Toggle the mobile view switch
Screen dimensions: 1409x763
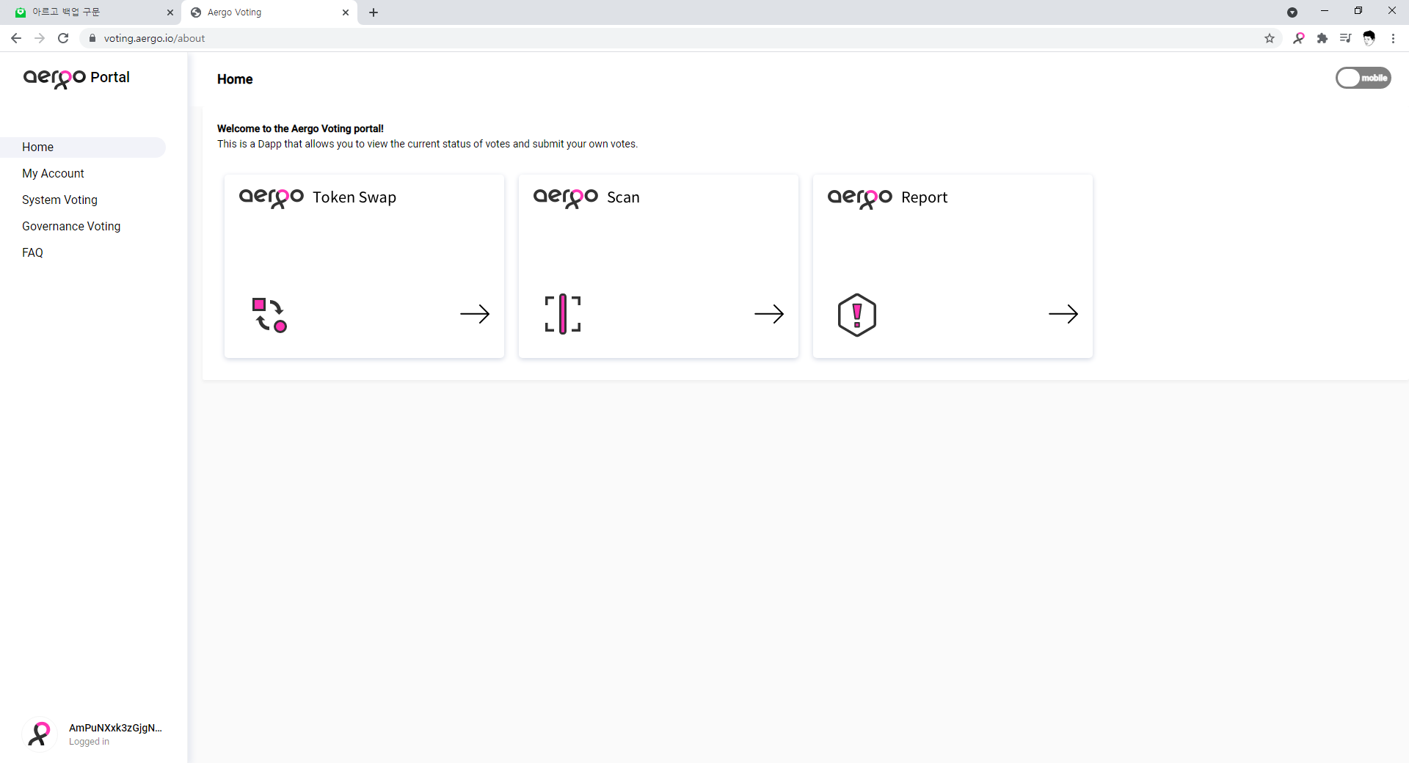click(x=1363, y=78)
